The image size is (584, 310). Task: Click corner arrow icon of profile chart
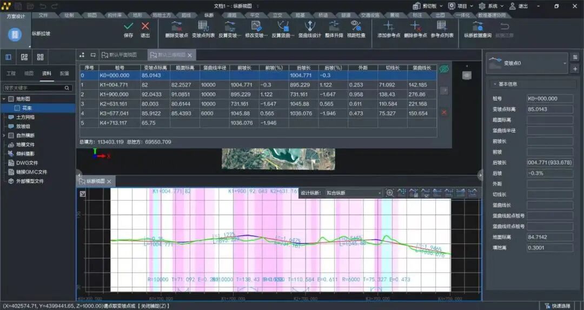[83, 194]
